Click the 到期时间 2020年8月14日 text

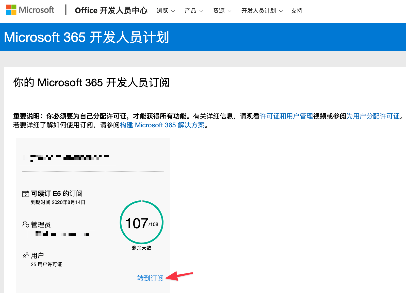(58, 202)
